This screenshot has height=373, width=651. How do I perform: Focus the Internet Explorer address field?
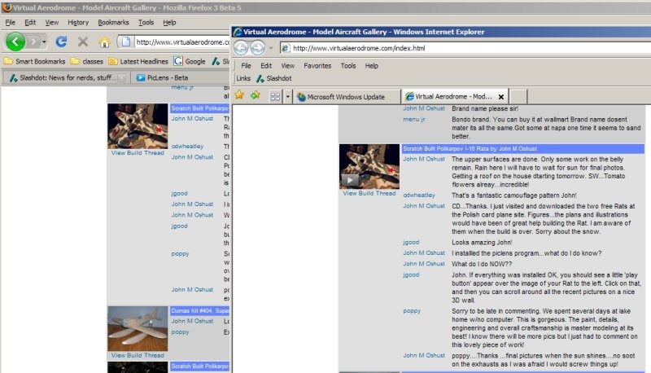click(x=465, y=48)
